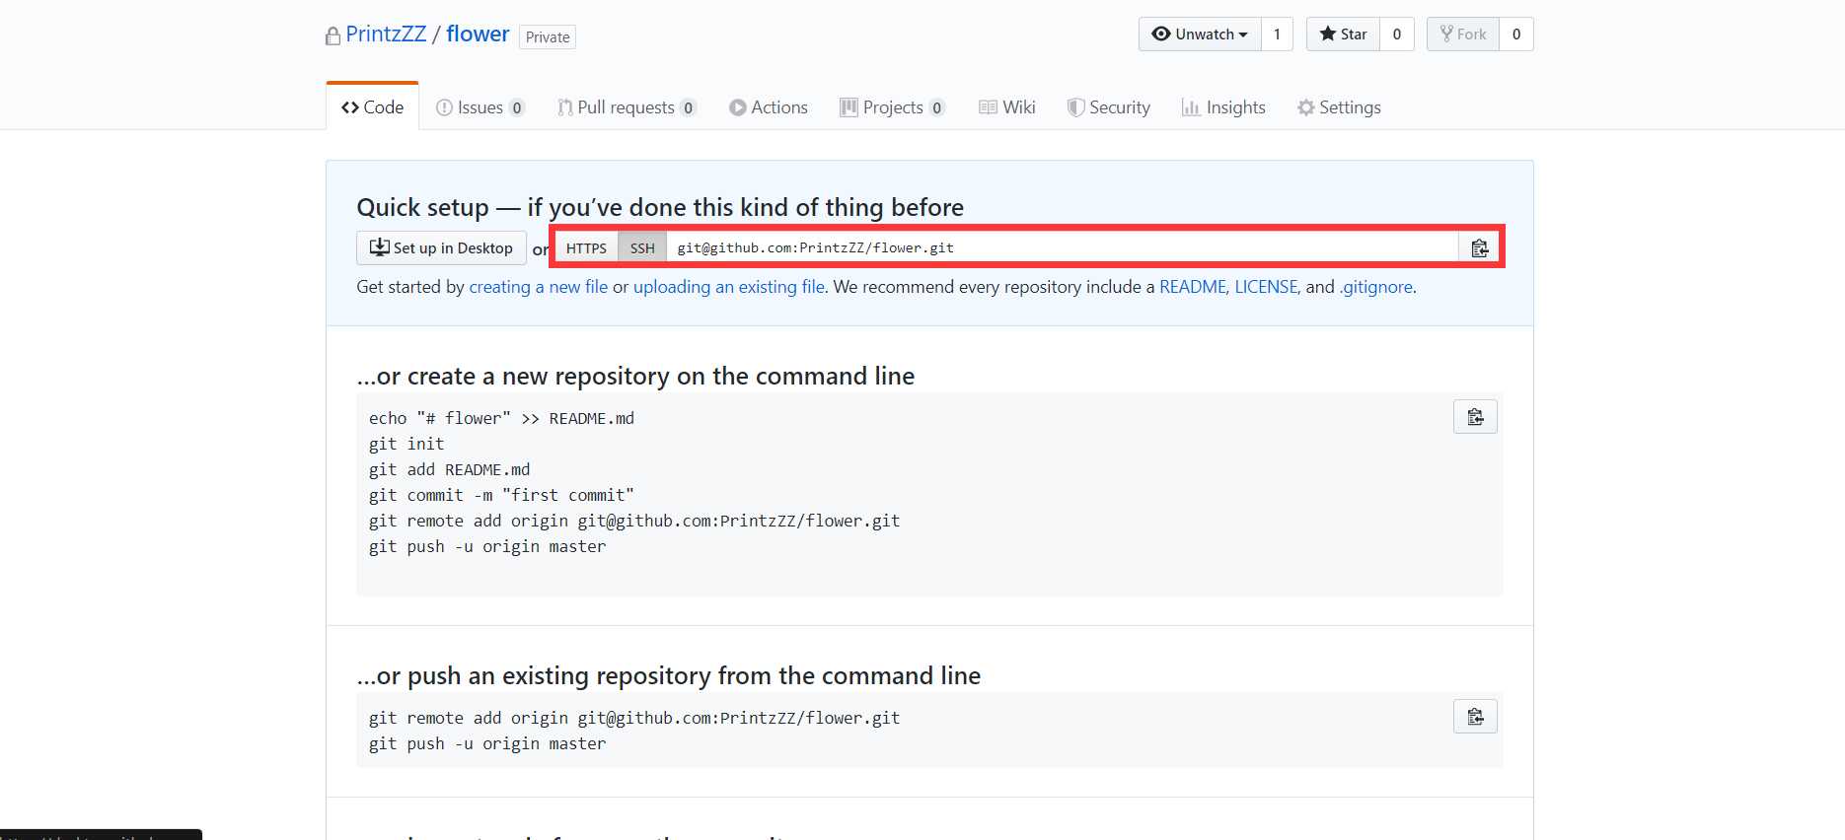Open the stargazers count next to Star

pos(1397,35)
